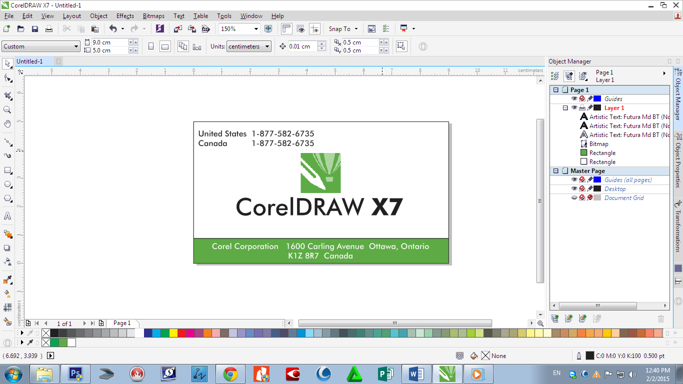This screenshot has height=384, width=683.
Task: Open the Layout menu
Action: (71, 16)
